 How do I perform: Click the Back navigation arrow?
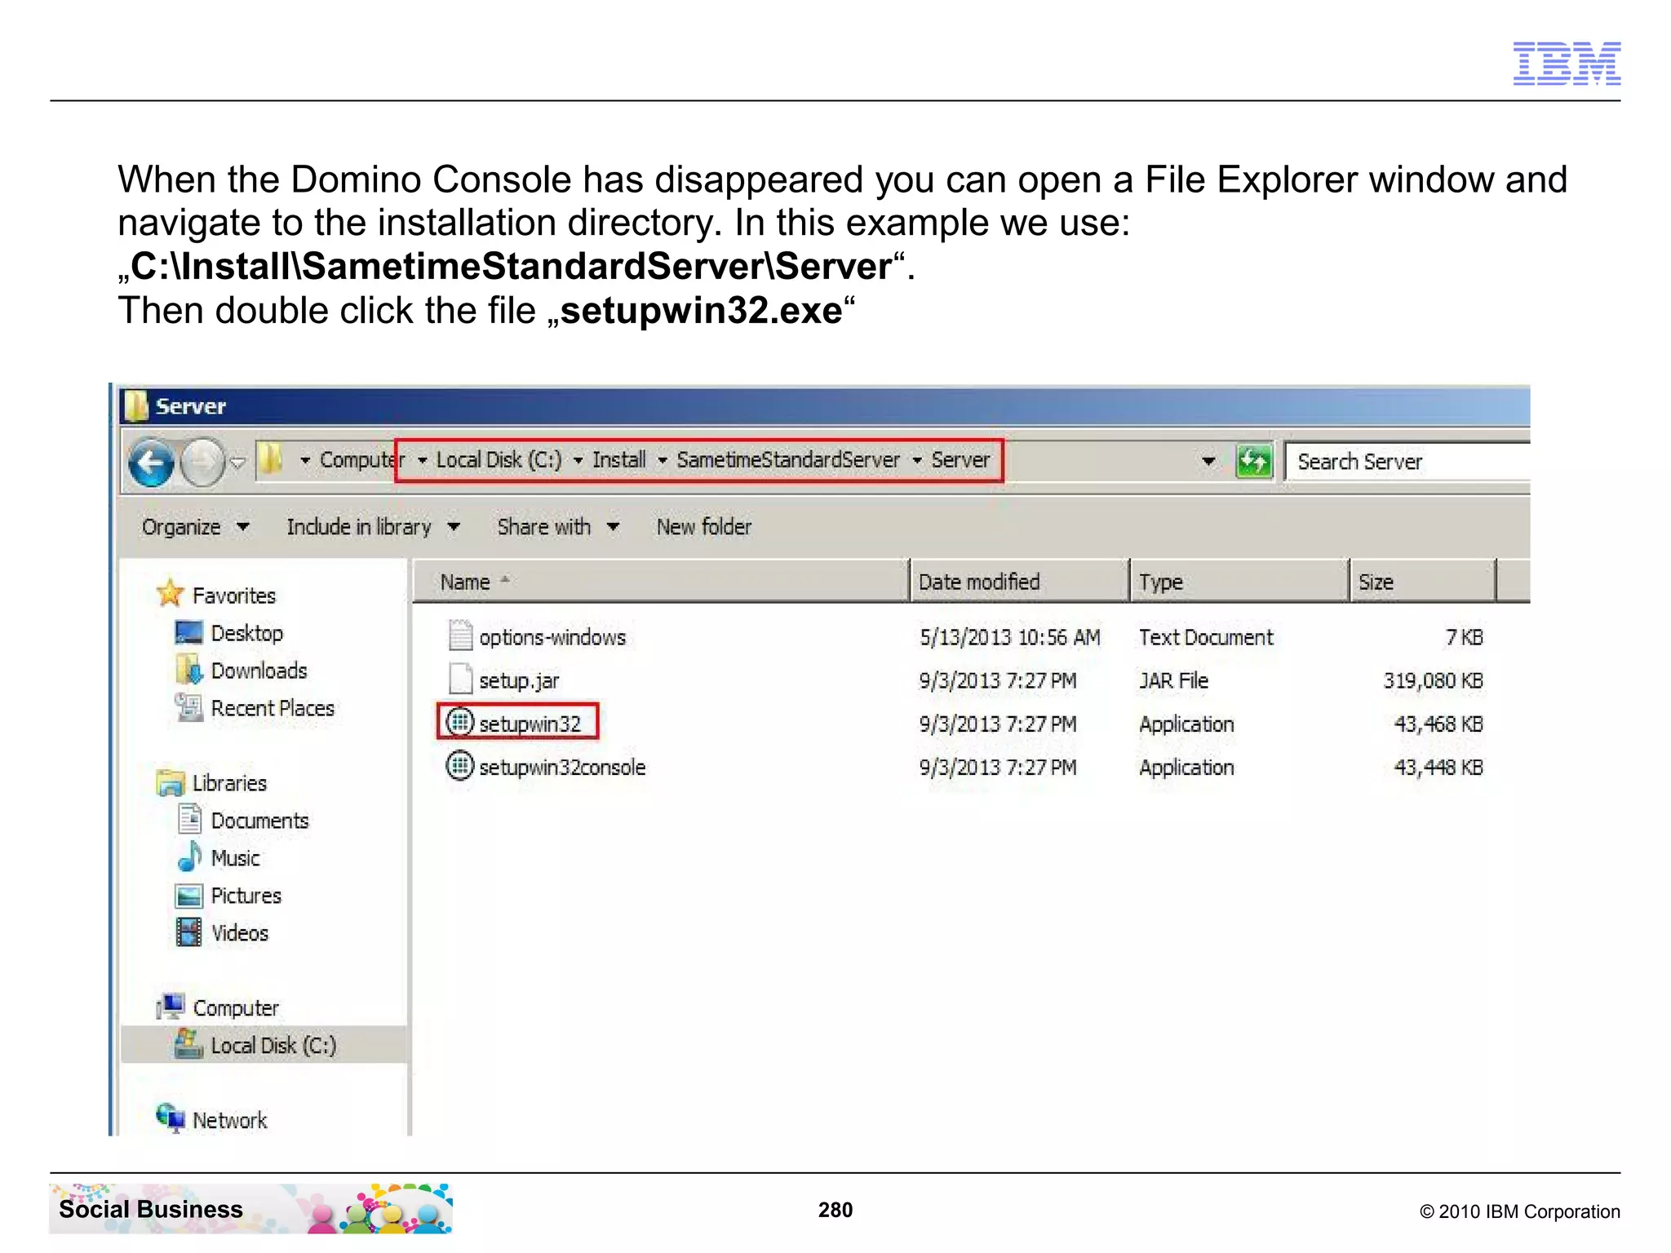151,463
